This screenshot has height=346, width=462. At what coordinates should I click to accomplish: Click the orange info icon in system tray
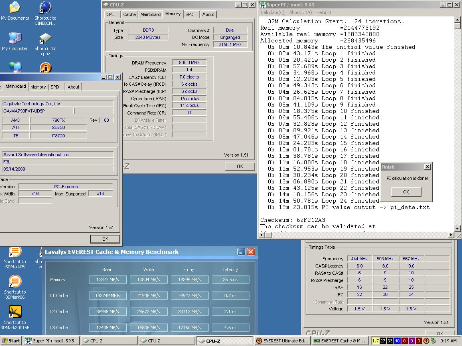(x=426, y=341)
